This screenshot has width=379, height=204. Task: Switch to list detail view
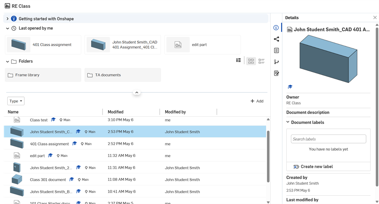262,61
